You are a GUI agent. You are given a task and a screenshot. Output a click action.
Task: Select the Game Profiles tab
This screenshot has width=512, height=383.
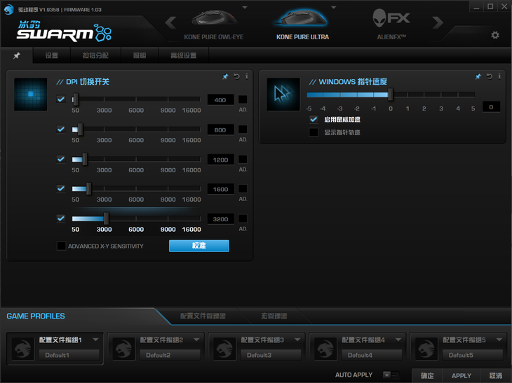pyautogui.click(x=36, y=316)
